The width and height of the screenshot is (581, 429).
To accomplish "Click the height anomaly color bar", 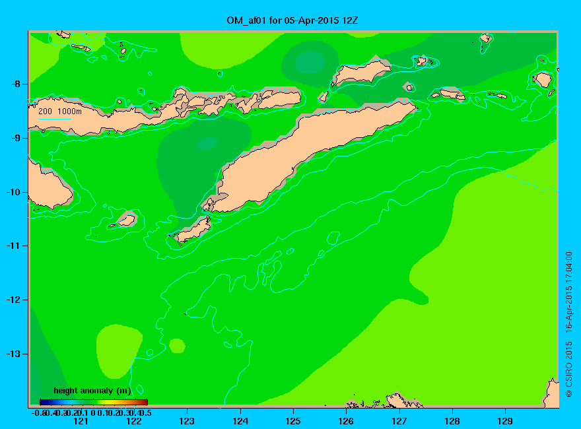I will 94,402.
